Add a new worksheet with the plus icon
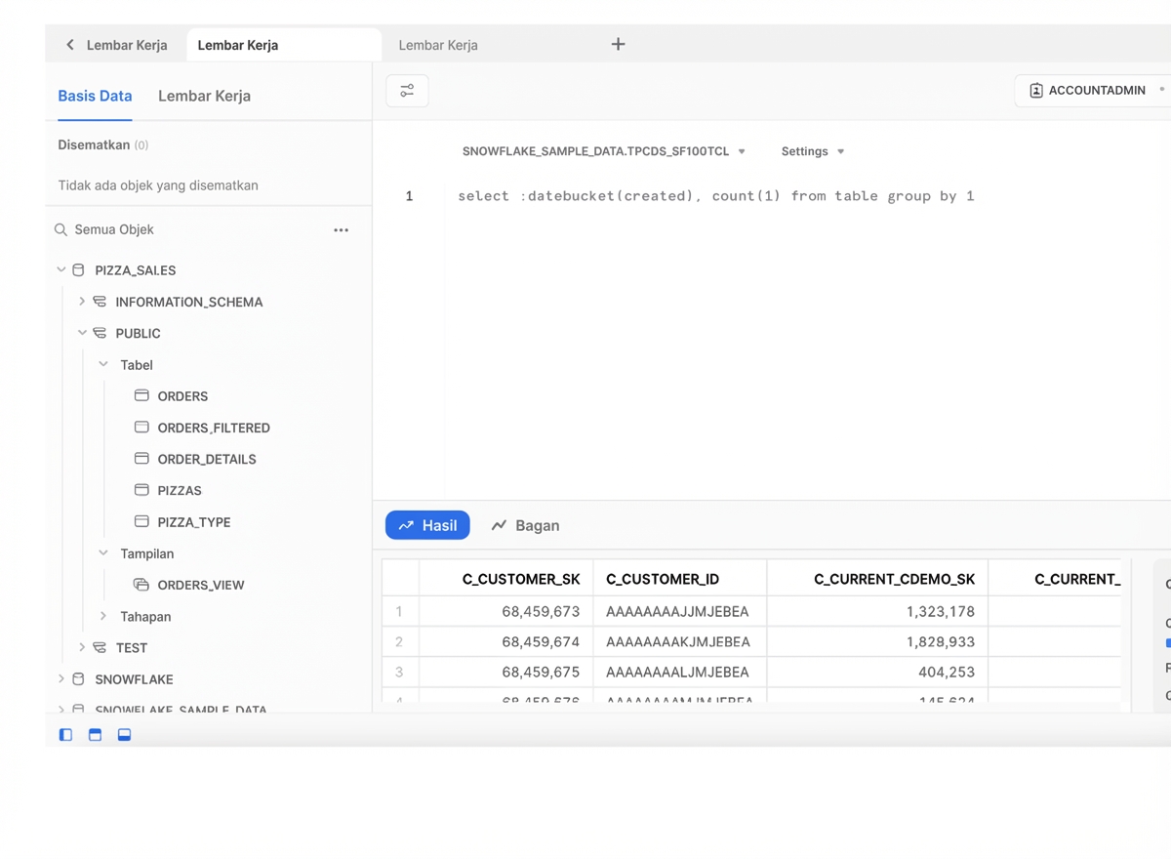 click(618, 44)
